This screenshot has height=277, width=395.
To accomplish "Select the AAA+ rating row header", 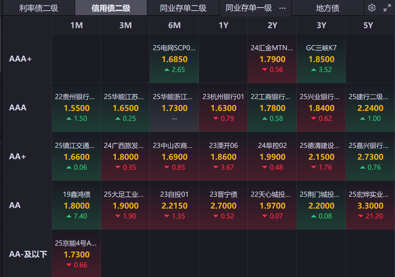I will pyautogui.click(x=21, y=59).
